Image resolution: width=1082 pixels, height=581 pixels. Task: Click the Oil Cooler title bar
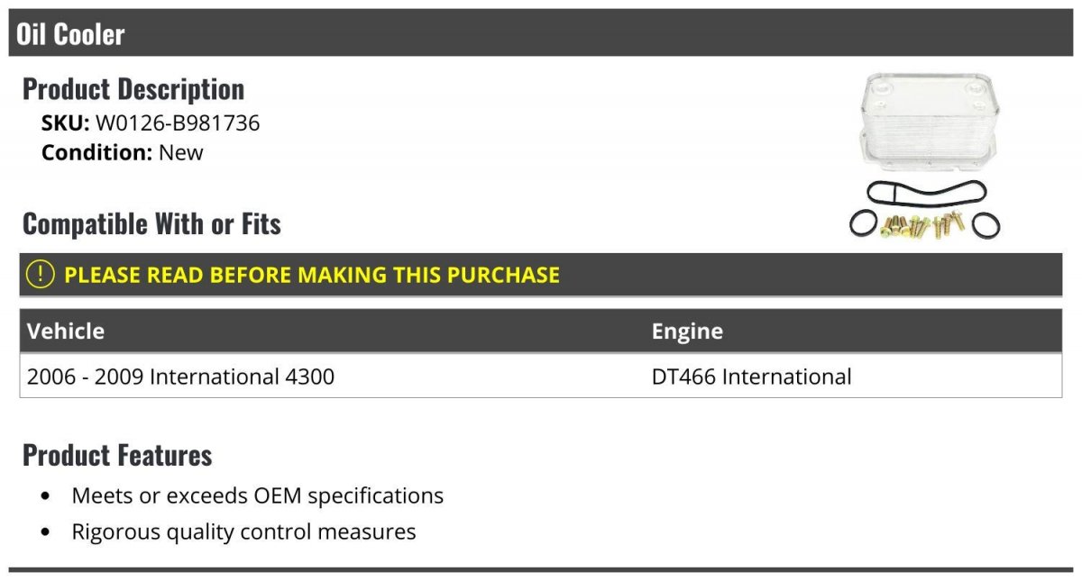[541, 34]
